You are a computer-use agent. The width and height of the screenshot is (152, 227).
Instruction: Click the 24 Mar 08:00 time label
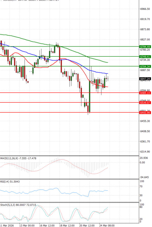point(107,225)
